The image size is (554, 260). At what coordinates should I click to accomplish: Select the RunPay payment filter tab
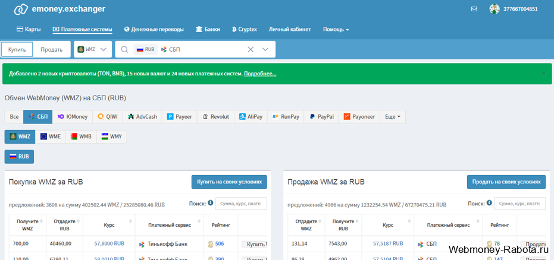(x=286, y=116)
